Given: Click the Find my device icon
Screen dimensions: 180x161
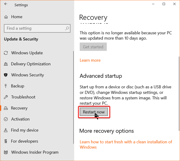Looking at the screenshot, I should click(x=6, y=130).
